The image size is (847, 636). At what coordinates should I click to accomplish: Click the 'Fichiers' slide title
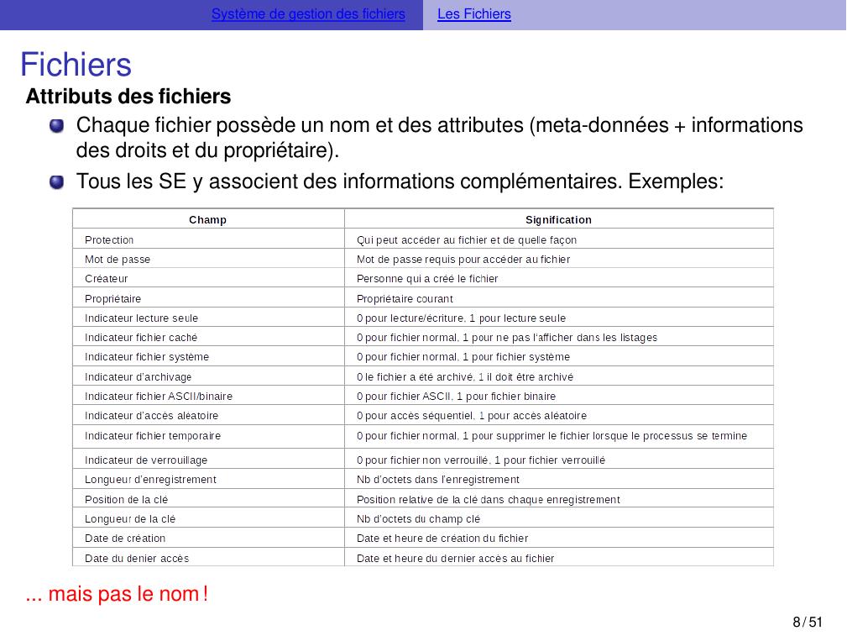(x=76, y=65)
